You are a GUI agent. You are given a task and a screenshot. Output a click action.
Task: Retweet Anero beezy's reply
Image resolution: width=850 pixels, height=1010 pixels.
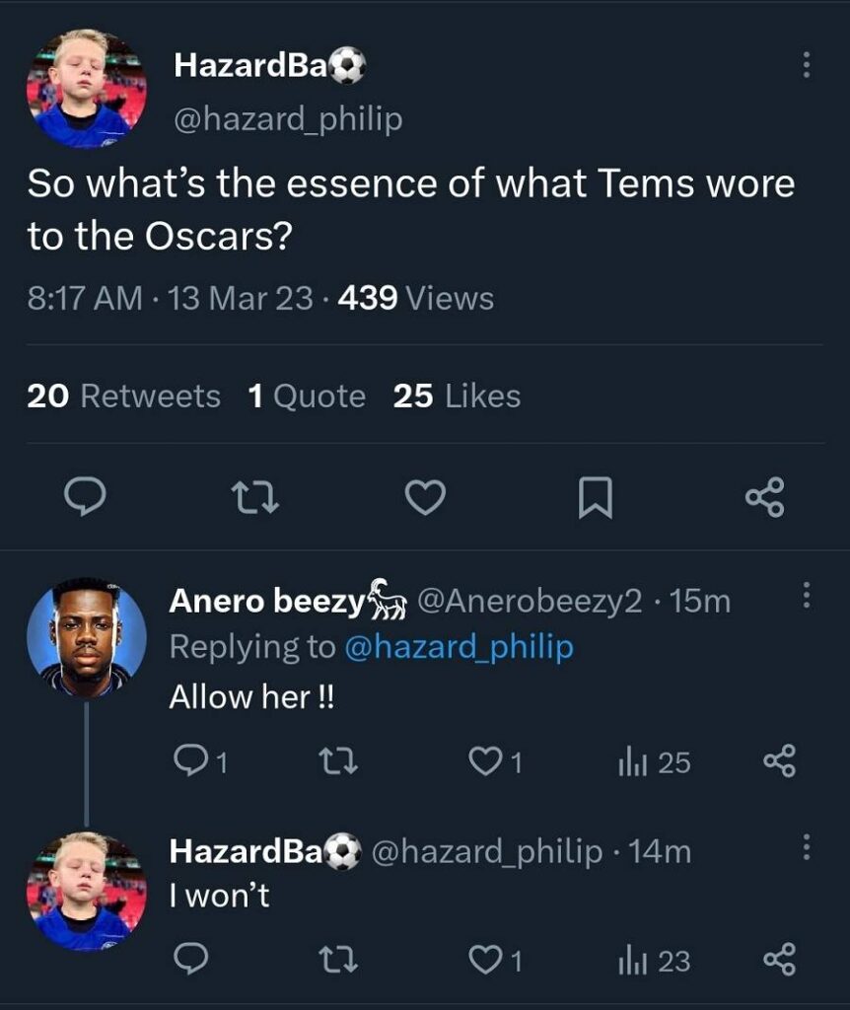[339, 762]
